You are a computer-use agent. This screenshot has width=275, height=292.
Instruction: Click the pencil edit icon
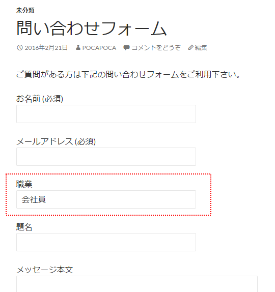(x=190, y=47)
